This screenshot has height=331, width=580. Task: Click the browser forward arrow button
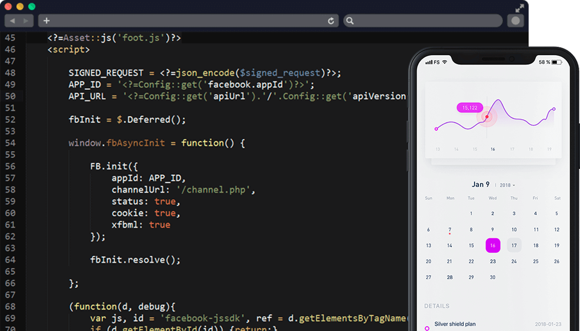27,21
